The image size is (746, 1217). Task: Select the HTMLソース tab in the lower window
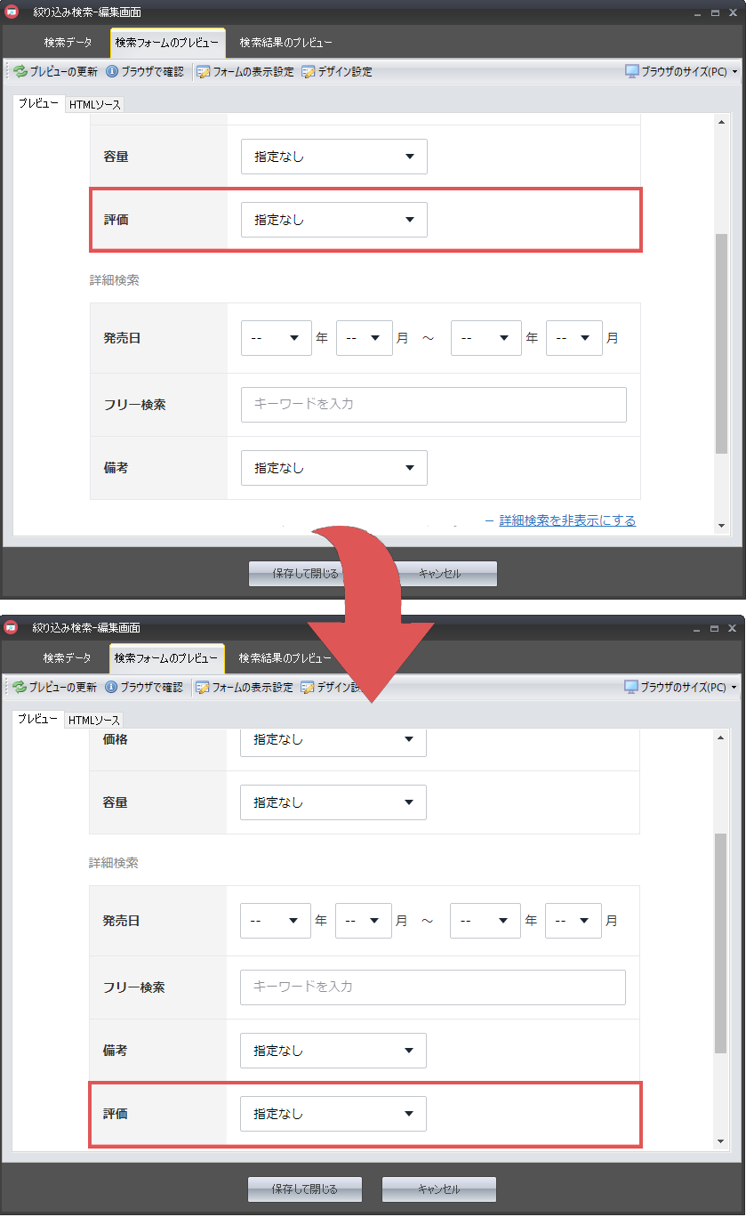[94, 721]
